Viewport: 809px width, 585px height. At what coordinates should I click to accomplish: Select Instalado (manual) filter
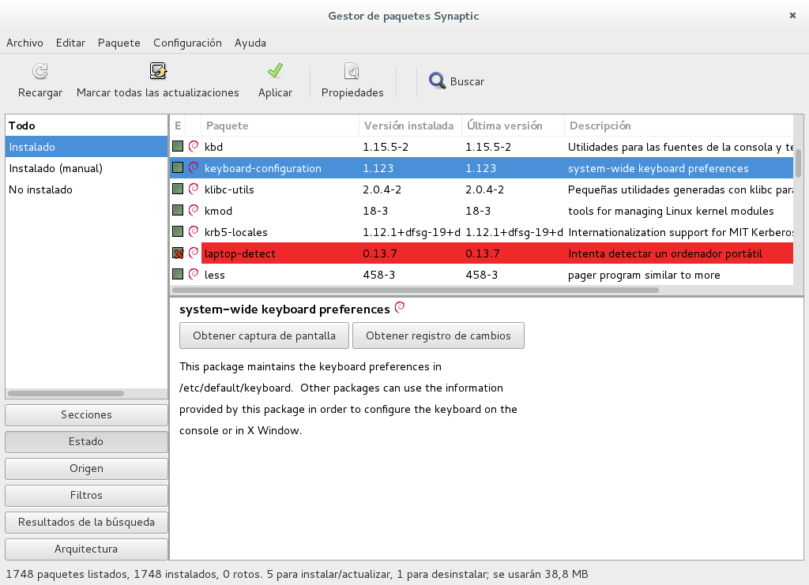(86, 168)
